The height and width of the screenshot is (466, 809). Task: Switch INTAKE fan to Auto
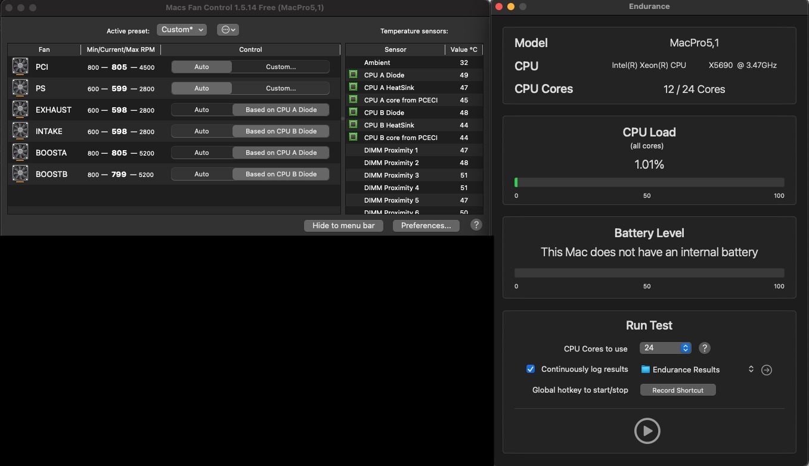coord(202,131)
